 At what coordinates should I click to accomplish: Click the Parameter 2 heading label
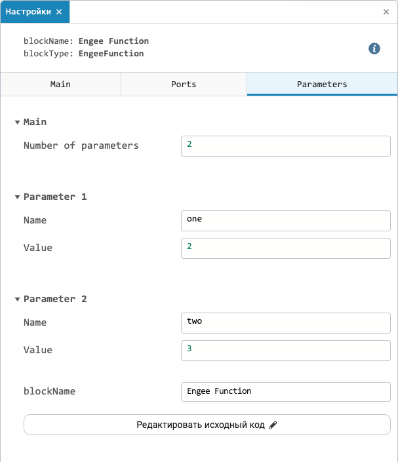coord(55,299)
